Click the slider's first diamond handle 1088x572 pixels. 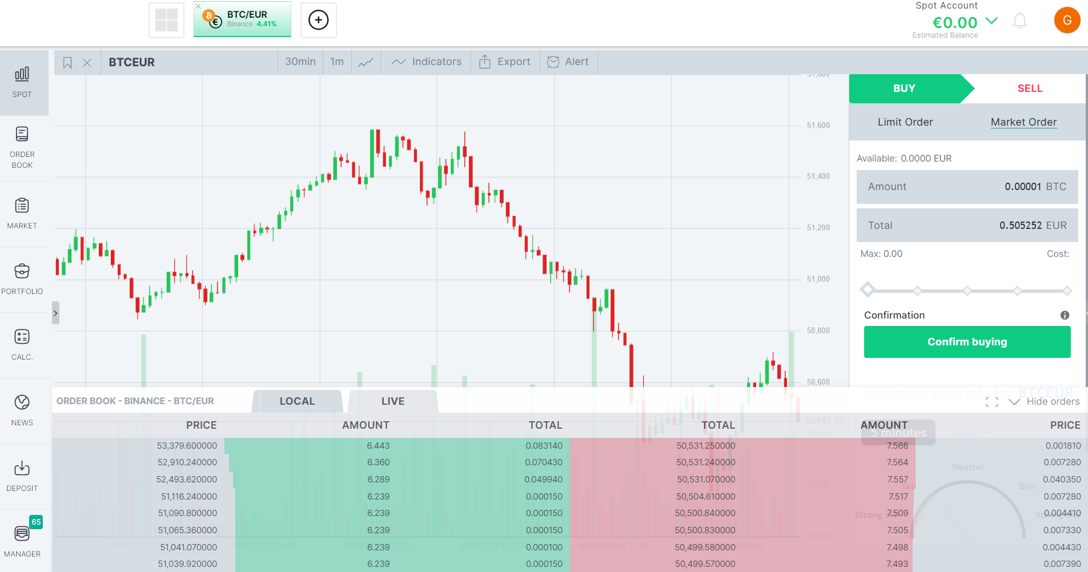(868, 289)
